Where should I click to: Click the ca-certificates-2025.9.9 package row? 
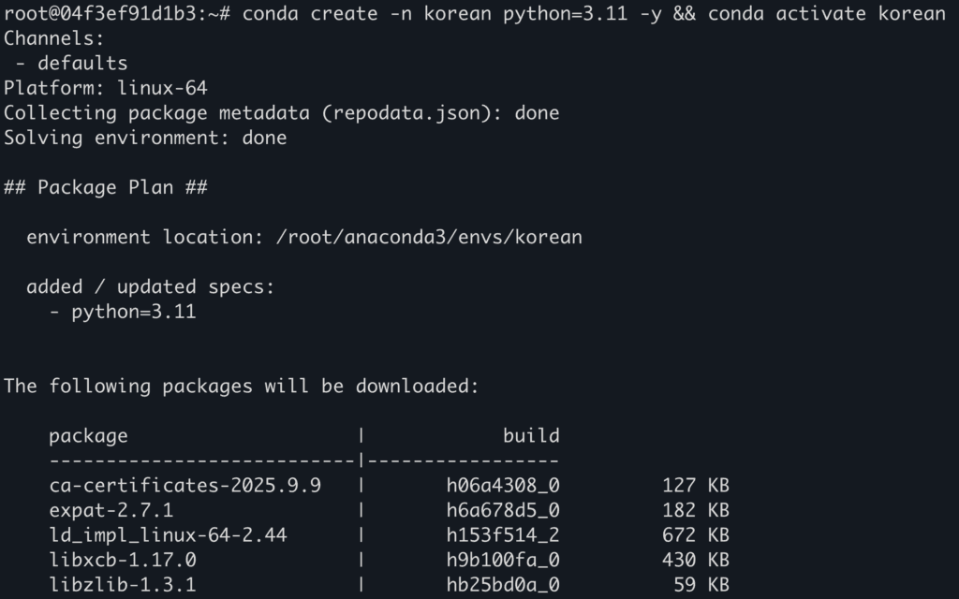coord(184,485)
